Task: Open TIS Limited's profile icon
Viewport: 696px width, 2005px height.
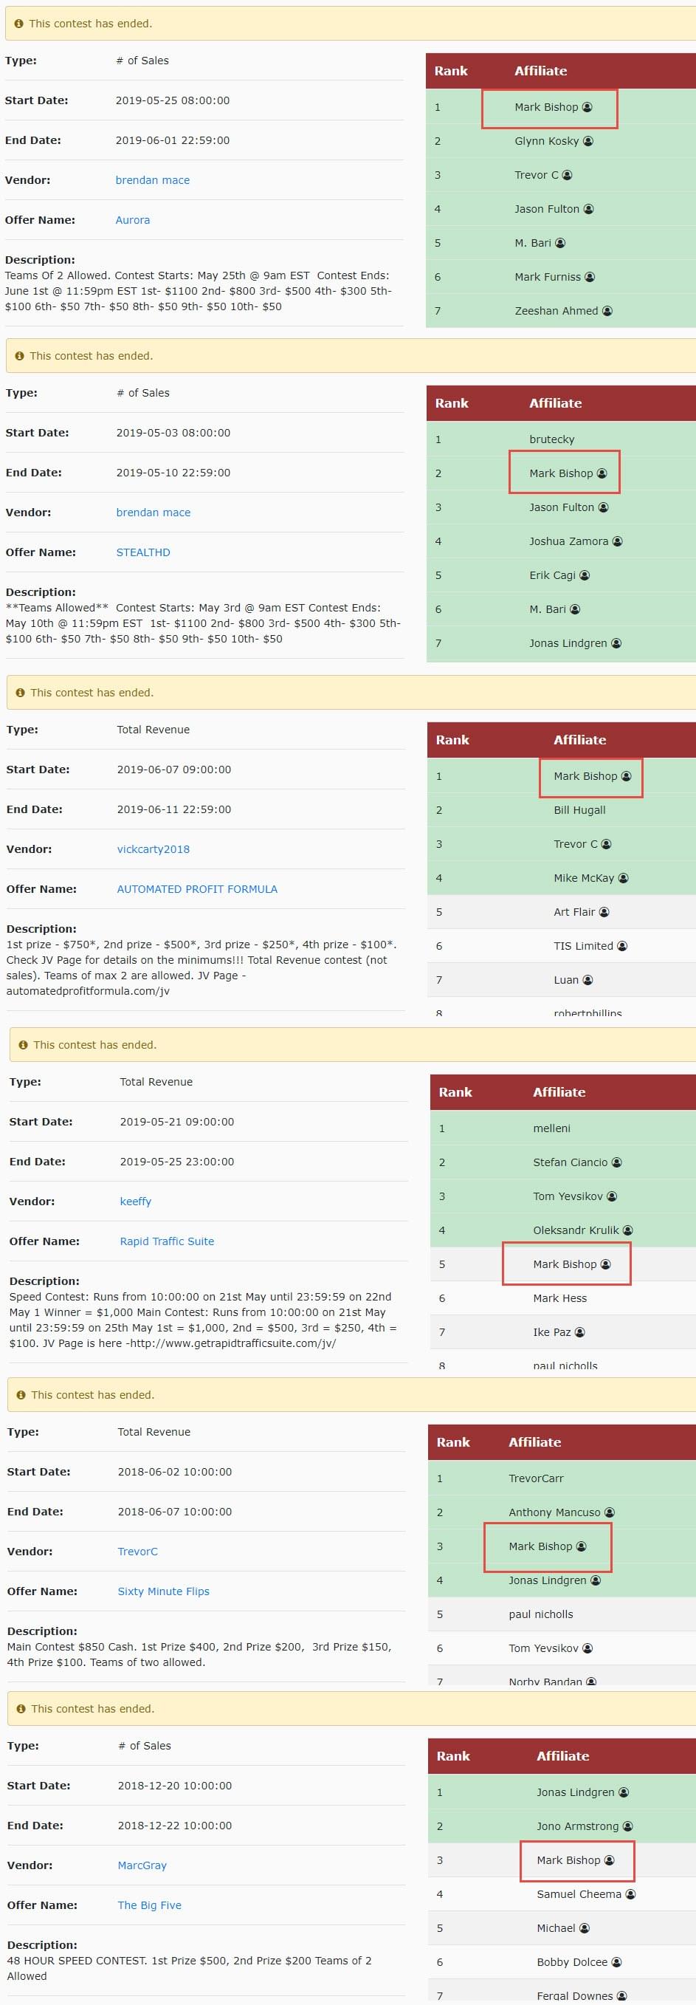Action: coord(622,946)
